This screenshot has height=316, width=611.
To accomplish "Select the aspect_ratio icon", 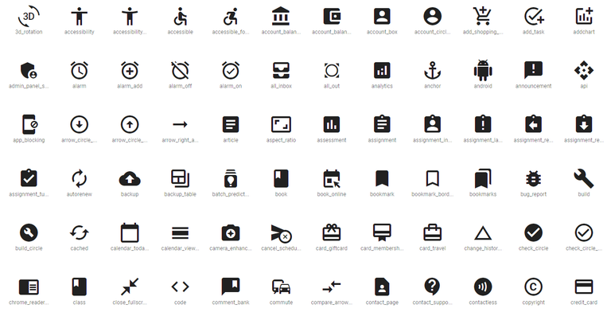I will click(281, 125).
